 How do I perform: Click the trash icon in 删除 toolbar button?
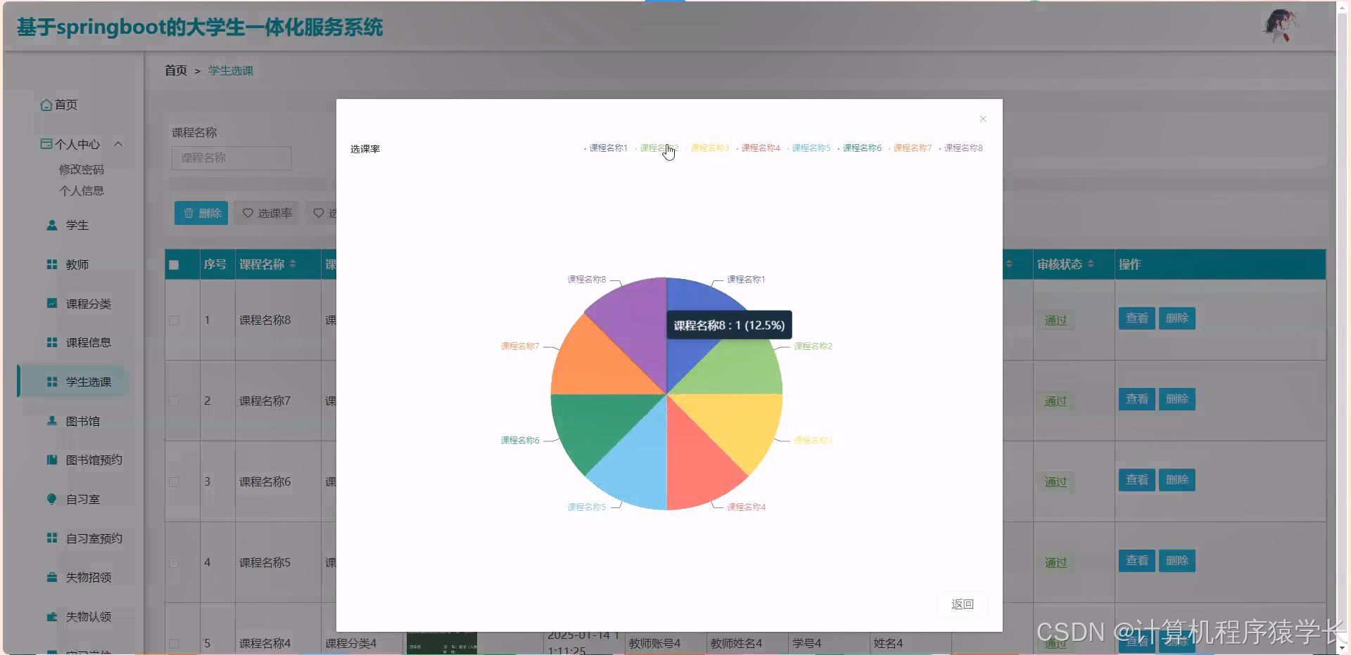[x=189, y=213]
